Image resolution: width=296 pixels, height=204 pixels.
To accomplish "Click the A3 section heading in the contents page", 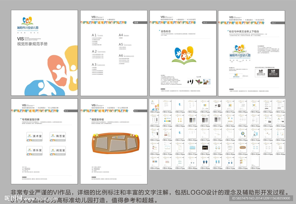I will pyautogui.click(x=98, y=65).
